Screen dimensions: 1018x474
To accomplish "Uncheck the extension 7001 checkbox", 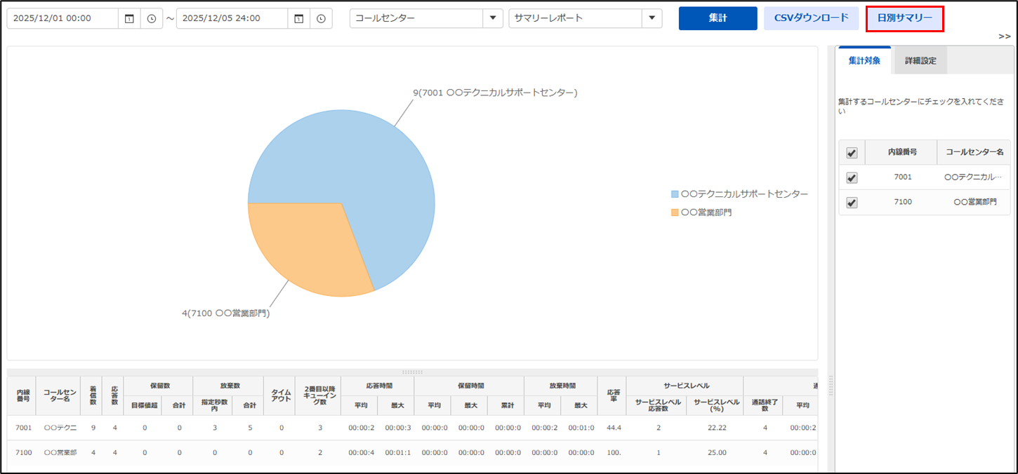I will pyautogui.click(x=852, y=177).
